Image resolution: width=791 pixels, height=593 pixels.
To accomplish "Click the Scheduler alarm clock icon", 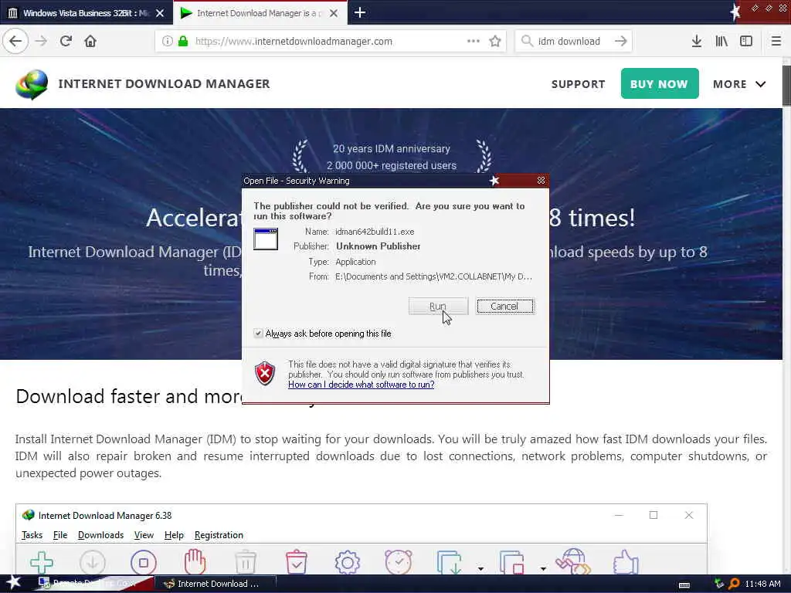I will (x=399, y=562).
